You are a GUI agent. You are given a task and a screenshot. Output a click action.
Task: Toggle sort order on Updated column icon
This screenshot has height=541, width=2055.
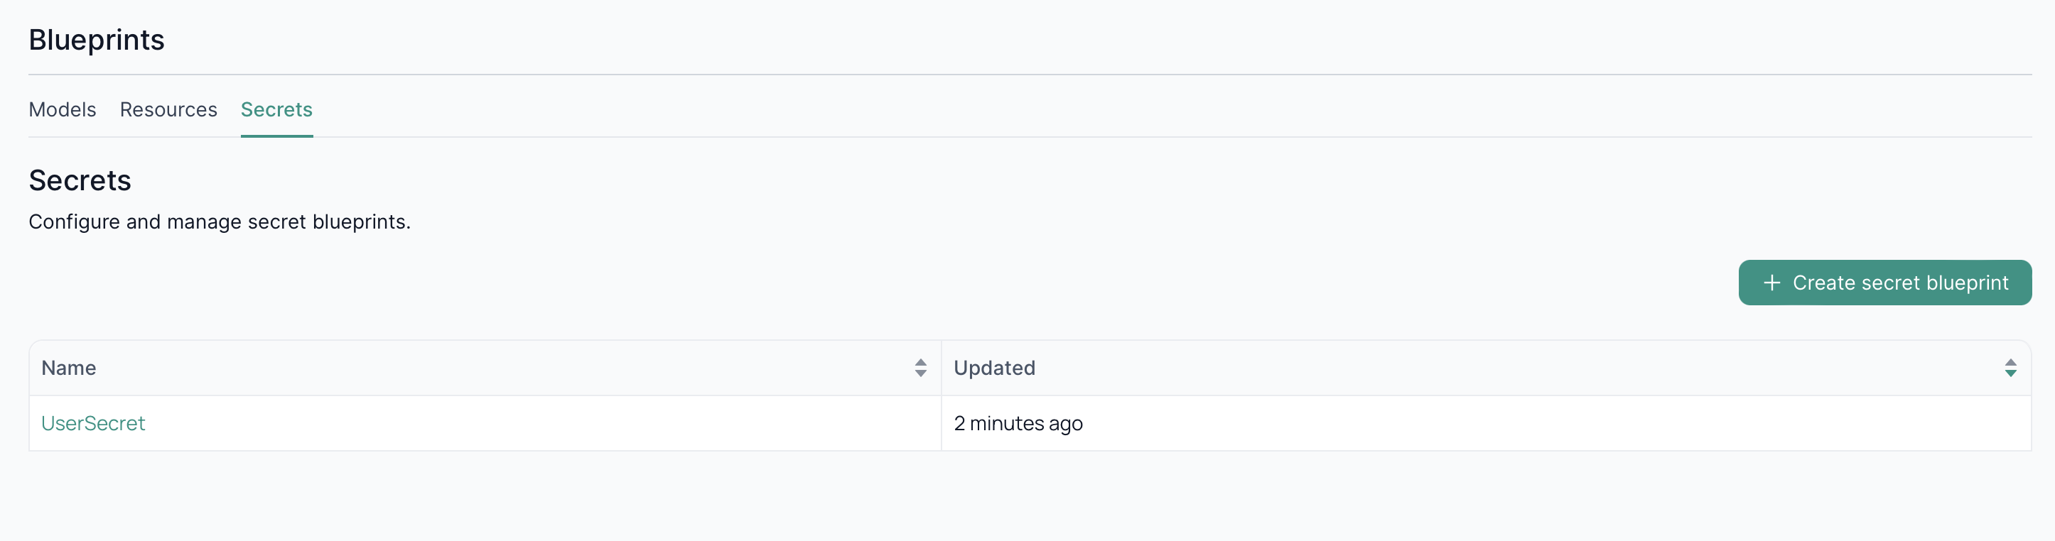point(2010,367)
